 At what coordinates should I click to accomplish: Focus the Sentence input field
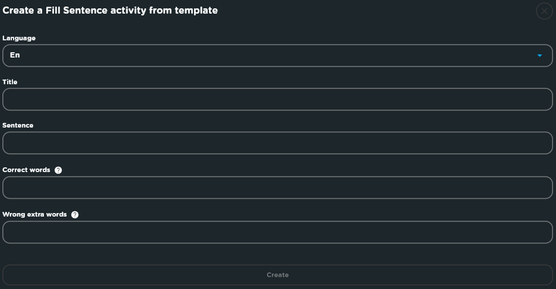click(278, 143)
